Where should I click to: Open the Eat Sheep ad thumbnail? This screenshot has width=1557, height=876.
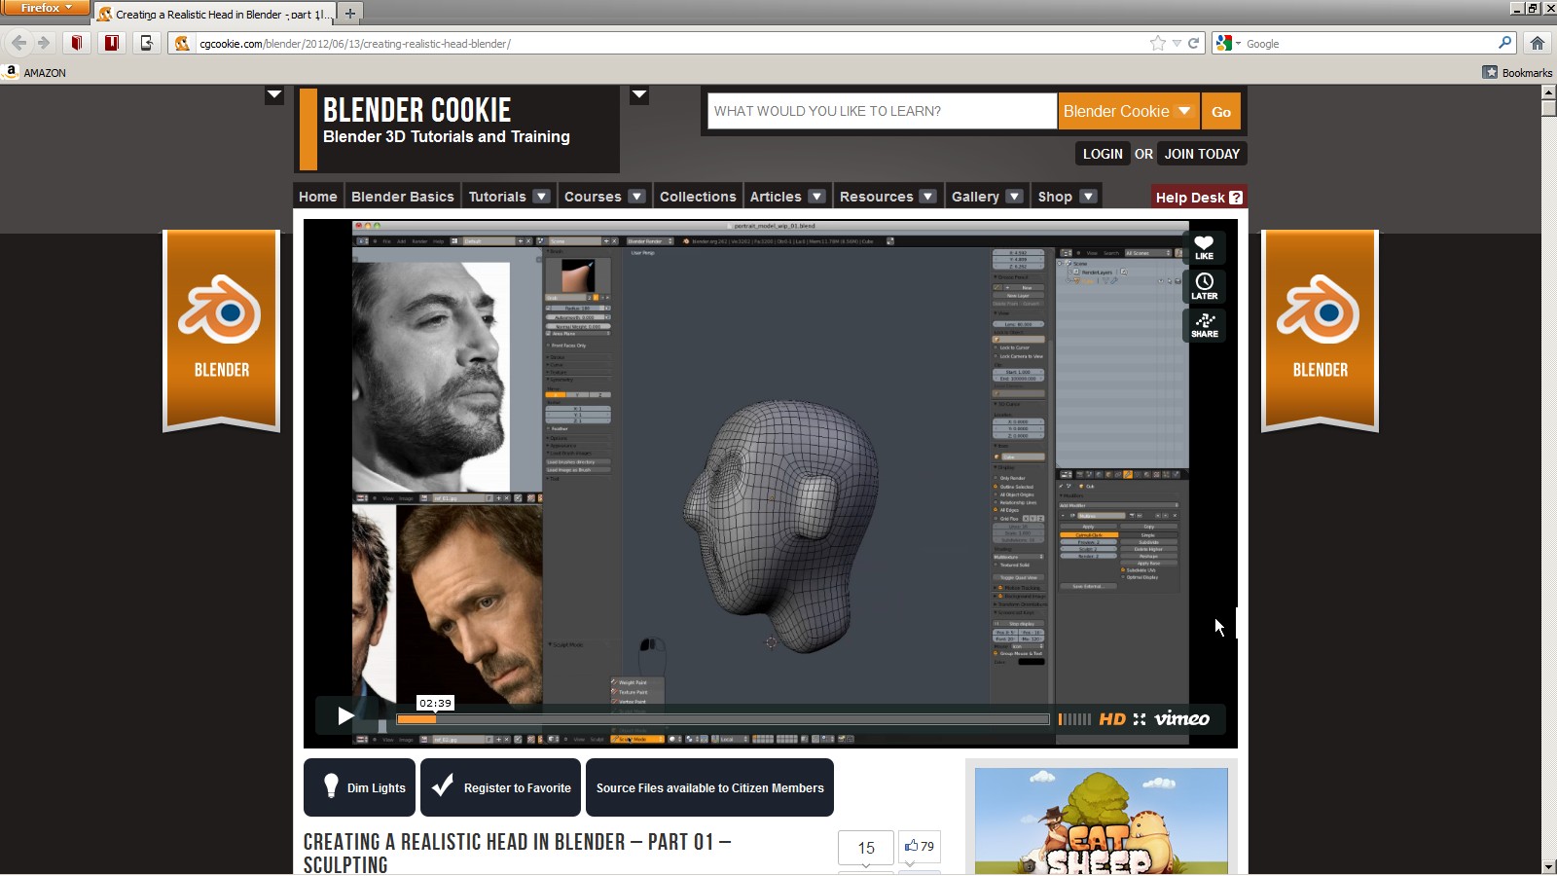coord(1101,821)
